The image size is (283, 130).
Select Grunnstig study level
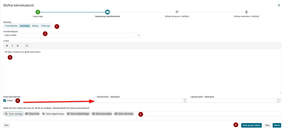(x=25, y=26)
